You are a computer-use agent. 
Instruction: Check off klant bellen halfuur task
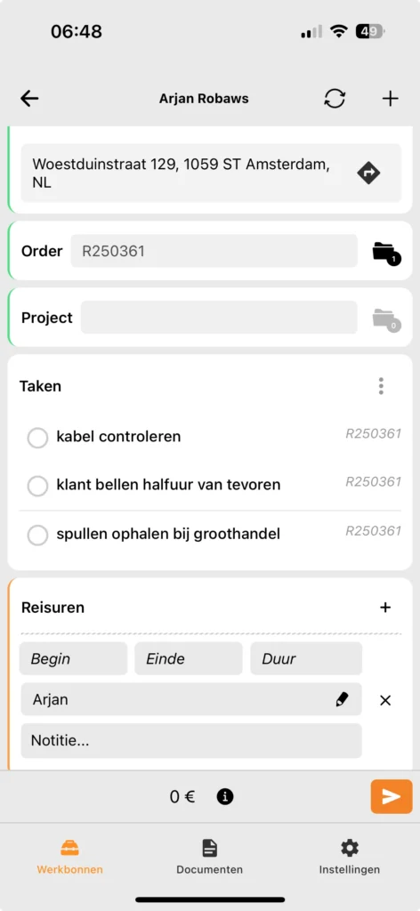click(x=37, y=486)
